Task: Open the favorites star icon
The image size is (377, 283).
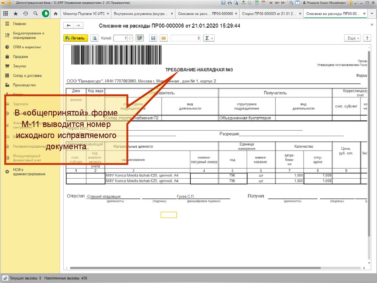Action: [15, 14]
